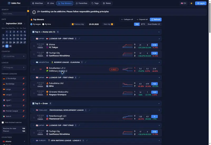Select the By time radio option
The image size is (211, 145).
(x=43, y=24)
